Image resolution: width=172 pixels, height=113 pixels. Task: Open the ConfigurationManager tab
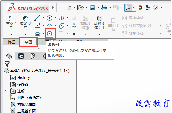33,56
